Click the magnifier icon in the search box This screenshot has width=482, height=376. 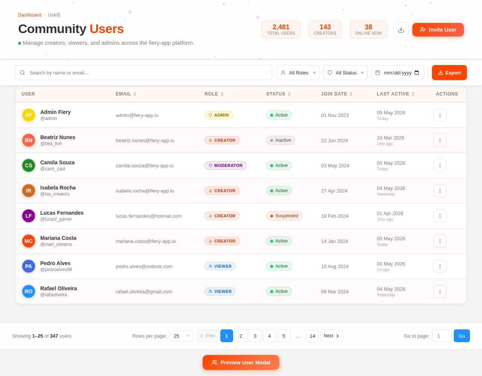[23, 73]
